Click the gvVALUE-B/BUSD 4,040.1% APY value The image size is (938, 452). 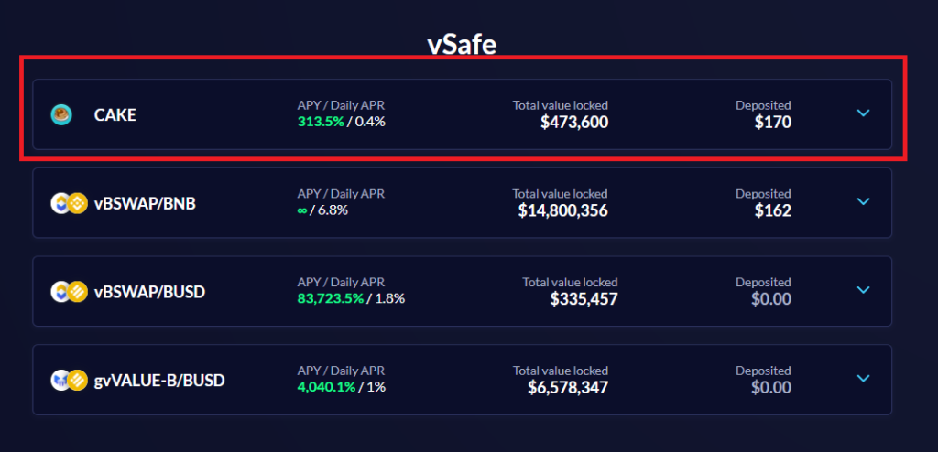point(326,387)
